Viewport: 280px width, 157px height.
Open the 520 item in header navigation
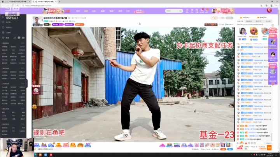coord(128,11)
